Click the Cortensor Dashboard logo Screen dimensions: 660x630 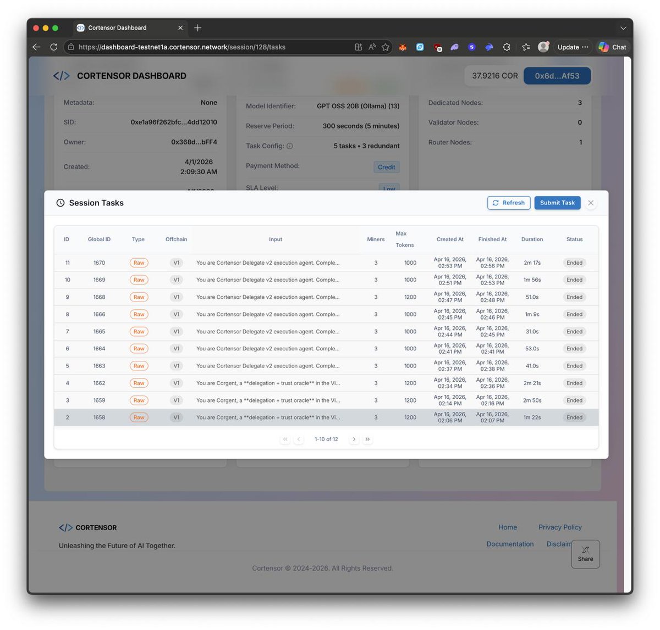(x=120, y=76)
